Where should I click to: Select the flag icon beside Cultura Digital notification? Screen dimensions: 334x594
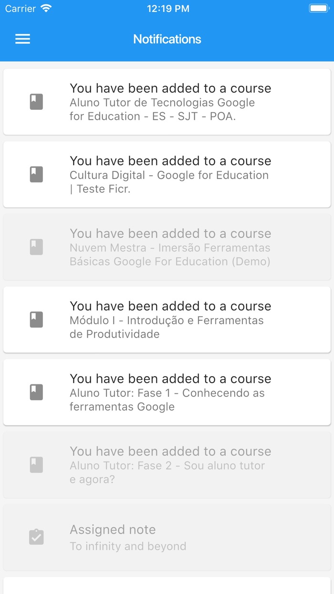(36, 174)
